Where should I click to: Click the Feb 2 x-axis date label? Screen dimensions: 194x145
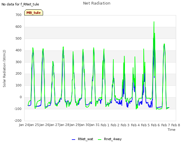point(115,125)
